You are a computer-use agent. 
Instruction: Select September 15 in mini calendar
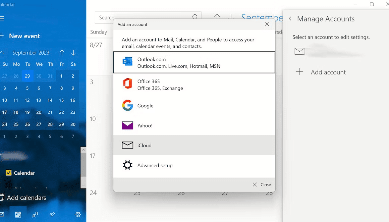[61, 100]
